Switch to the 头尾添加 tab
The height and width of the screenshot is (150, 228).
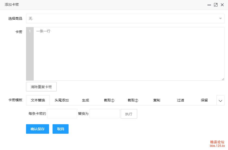(x=62, y=100)
